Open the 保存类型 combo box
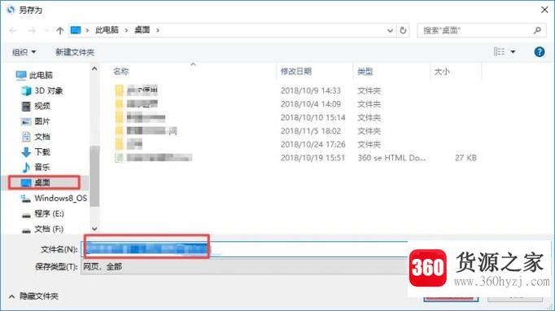This screenshot has width=555, height=311. tap(244, 267)
